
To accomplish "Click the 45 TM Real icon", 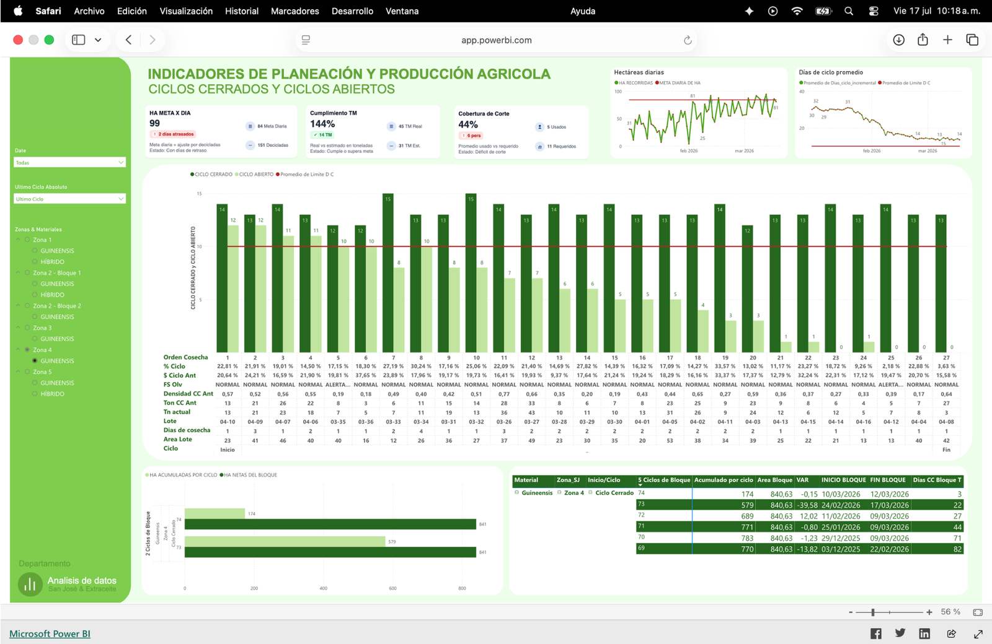I will [391, 126].
